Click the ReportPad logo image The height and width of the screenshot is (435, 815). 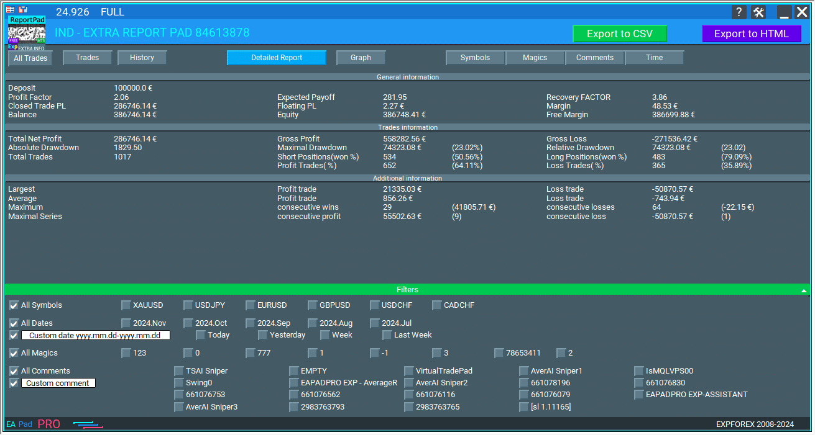click(x=27, y=34)
